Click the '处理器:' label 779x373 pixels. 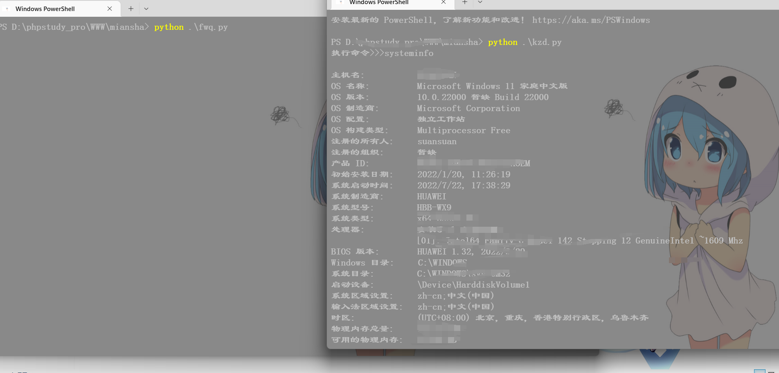point(347,230)
